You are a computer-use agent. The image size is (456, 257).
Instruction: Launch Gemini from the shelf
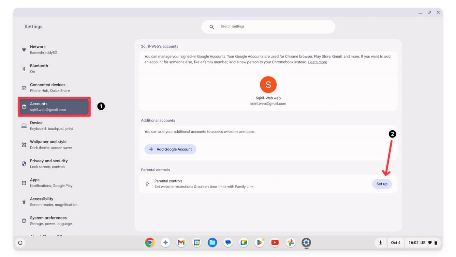click(x=165, y=243)
